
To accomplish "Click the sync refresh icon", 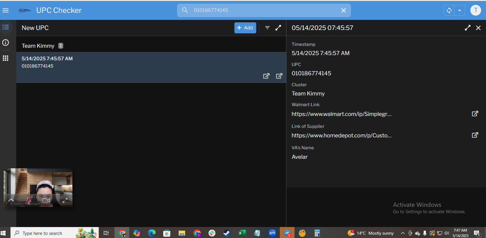I will (449, 10).
